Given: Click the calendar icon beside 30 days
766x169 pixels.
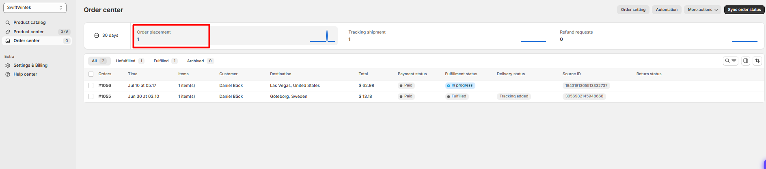Looking at the screenshot, I should pyautogui.click(x=97, y=36).
